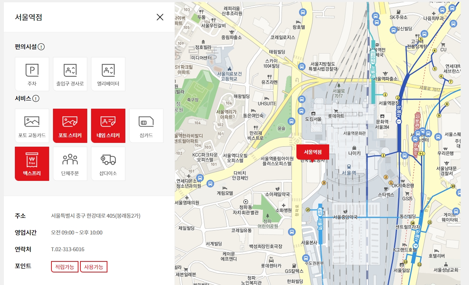Click the 중림파출소 label on map
The image size is (469, 285).
tap(231, 37)
